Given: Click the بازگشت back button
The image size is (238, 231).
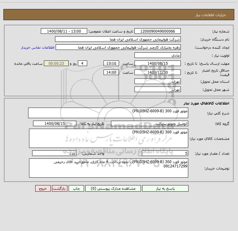Looking at the screenshot, I should [x=59, y=188].
